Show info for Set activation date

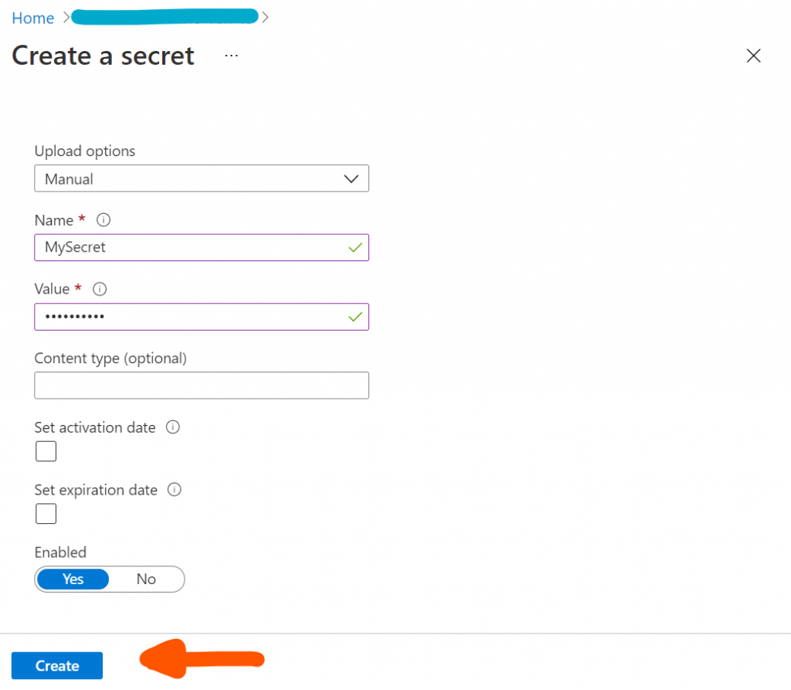173,427
